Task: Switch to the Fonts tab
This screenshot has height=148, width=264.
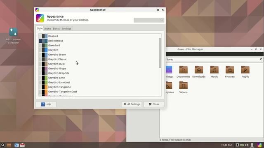Action: pyautogui.click(x=56, y=29)
